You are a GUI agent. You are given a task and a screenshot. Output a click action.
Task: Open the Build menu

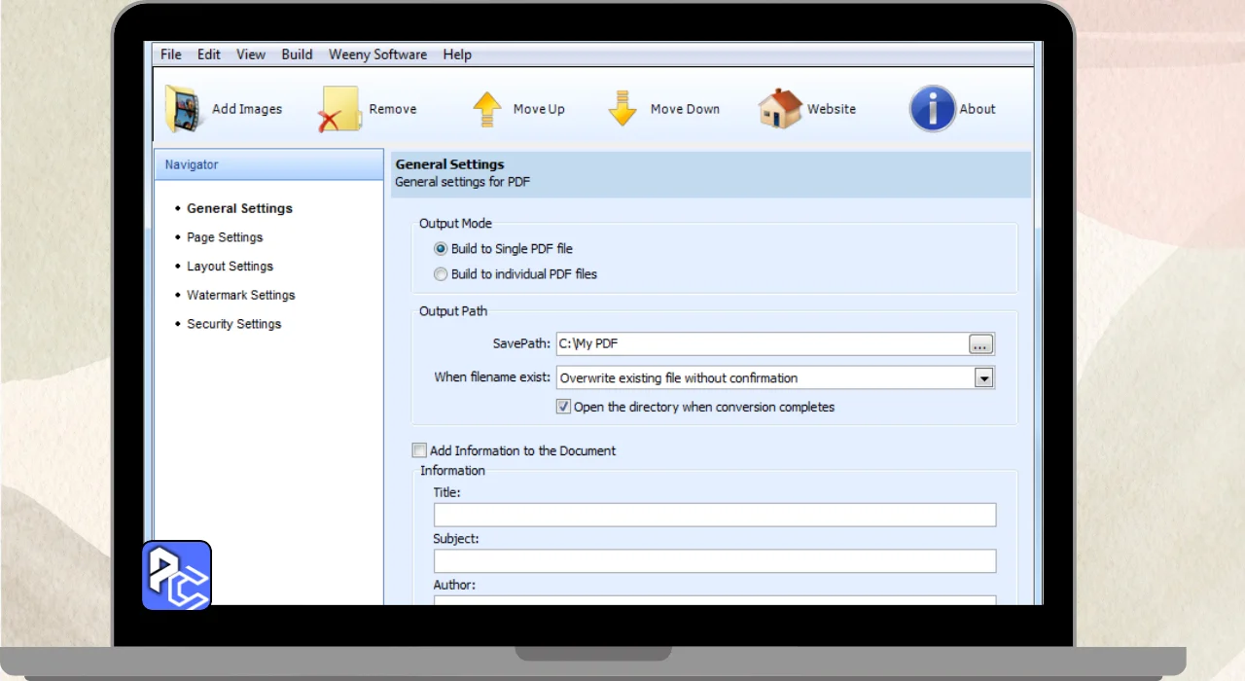[297, 54]
